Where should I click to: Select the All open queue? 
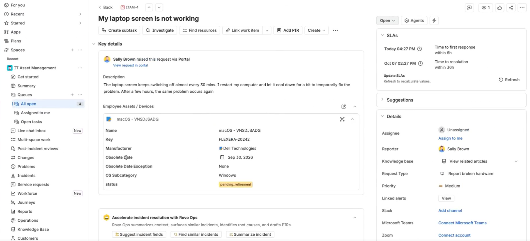pyautogui.click(x=48, y=104)
